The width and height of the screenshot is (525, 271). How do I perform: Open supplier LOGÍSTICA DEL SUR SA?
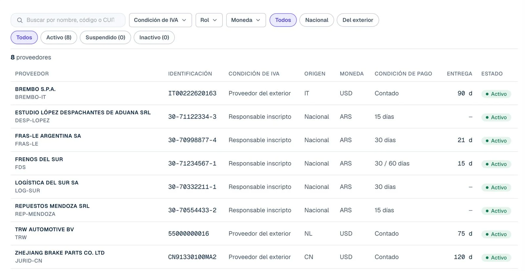pyautogui.click(x=47, y=183)
